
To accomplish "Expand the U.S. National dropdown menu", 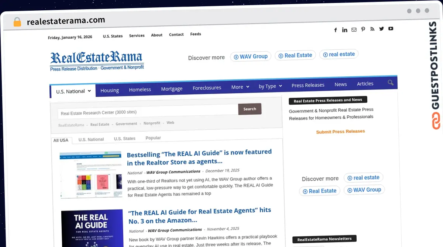I will 73,91.
